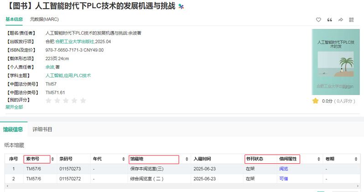Click the quotation mark cite icon
Screen dimensions: 364x192
(x=330, y=20)
